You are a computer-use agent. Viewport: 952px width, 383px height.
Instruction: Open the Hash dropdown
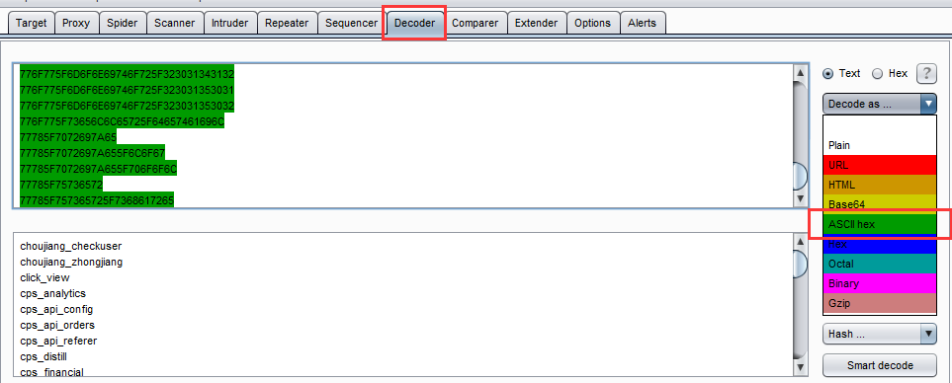click(x=880, y=334)
